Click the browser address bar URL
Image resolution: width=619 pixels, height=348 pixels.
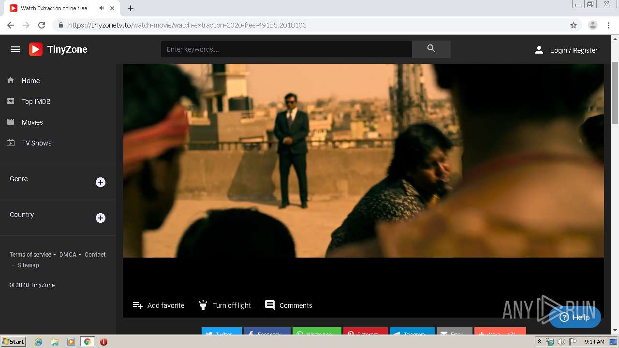(187, 25)
